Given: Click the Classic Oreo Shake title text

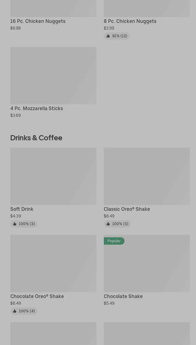Looking at the screenshot, I should (x=127, y=209).
